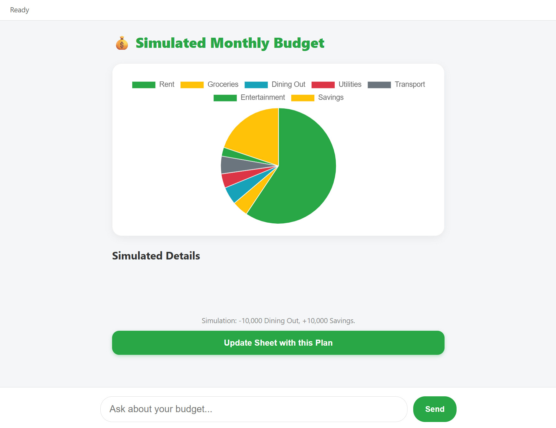Viewport: 556px width, 428px height.
Task: Toggle the Utilities legend red swatch
Action: (323, 85)
